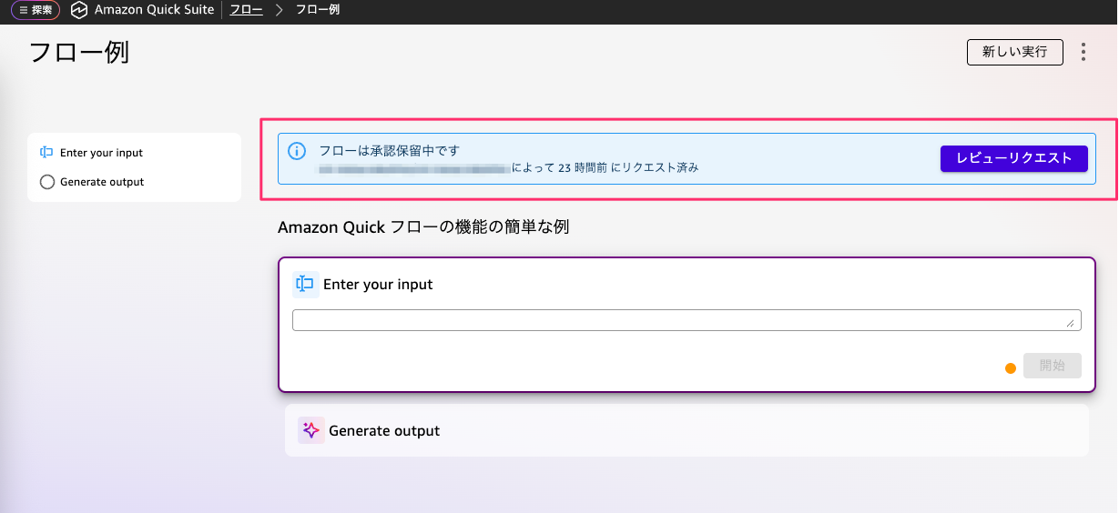Open the フロー breadcrumb link

[247, 10]
